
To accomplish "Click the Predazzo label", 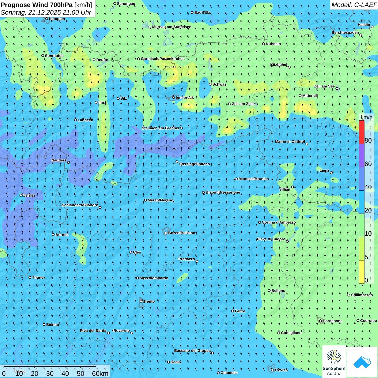I will (x=187, y=259).
